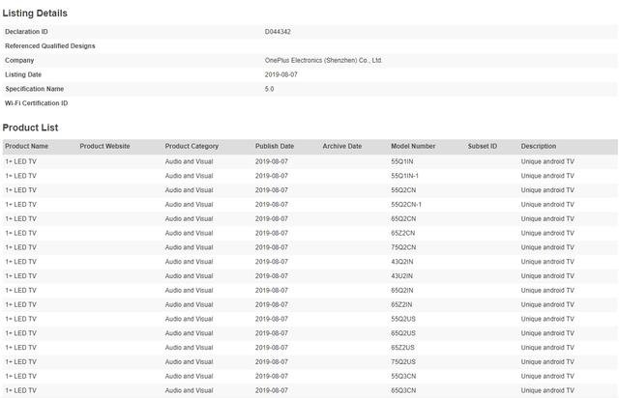Click Unique android TV in the 55Q1IN row

click(x=547, y=161)
